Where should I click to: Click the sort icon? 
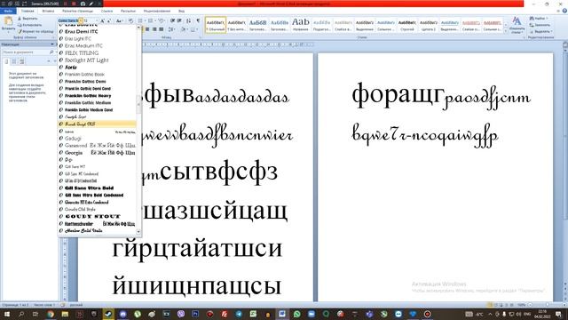(189, 20)
